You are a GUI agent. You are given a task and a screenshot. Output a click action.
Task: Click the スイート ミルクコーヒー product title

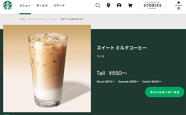[x=122, y=48]
